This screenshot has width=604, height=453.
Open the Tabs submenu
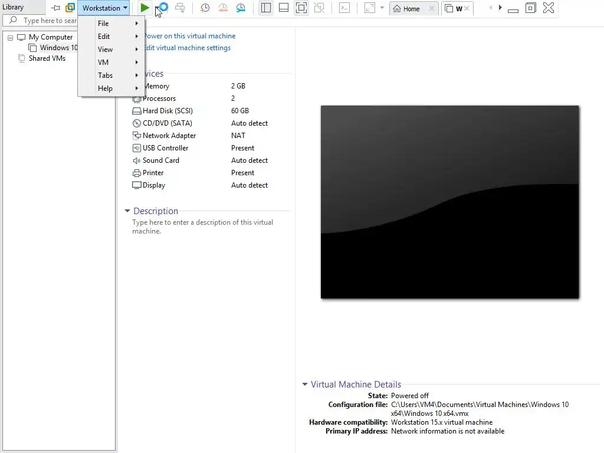coord(111,75)
